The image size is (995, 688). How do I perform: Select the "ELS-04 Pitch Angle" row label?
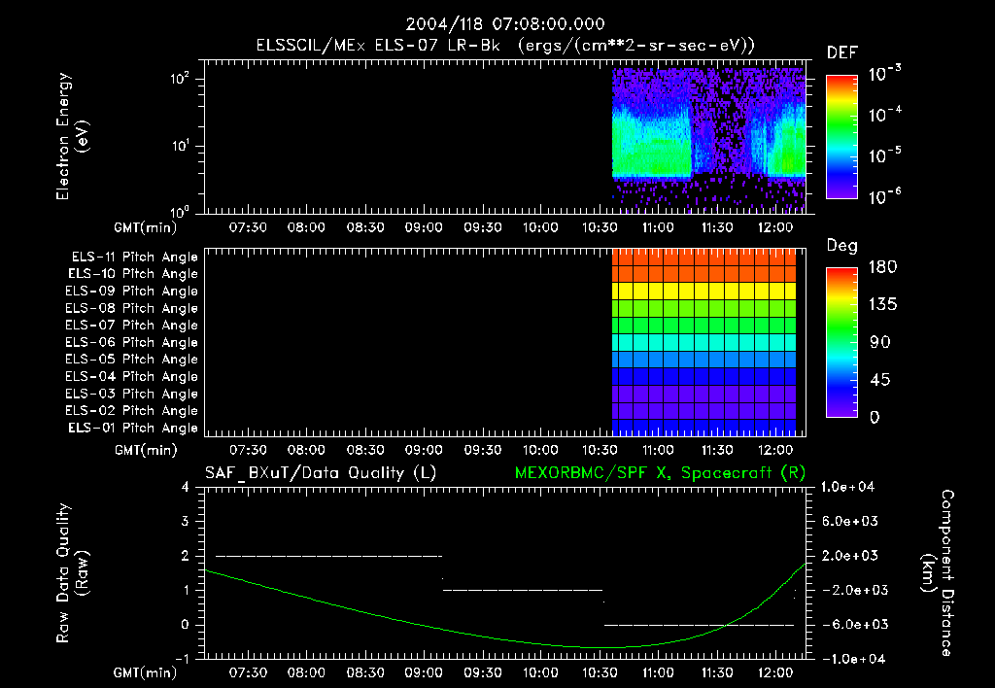[132, 376]
